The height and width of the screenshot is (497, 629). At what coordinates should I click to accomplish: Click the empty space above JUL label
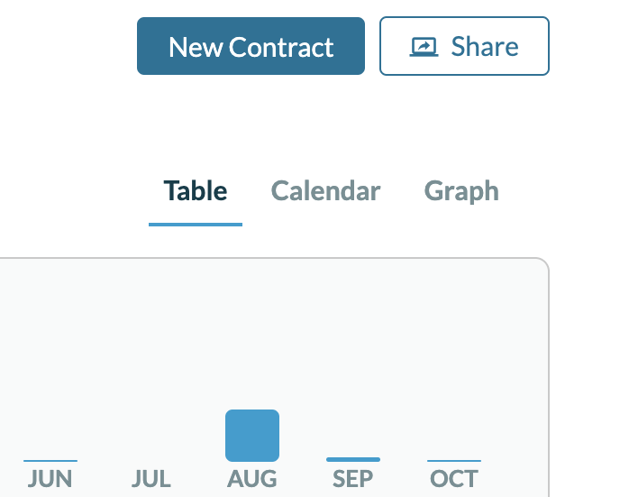click(151, 433)
